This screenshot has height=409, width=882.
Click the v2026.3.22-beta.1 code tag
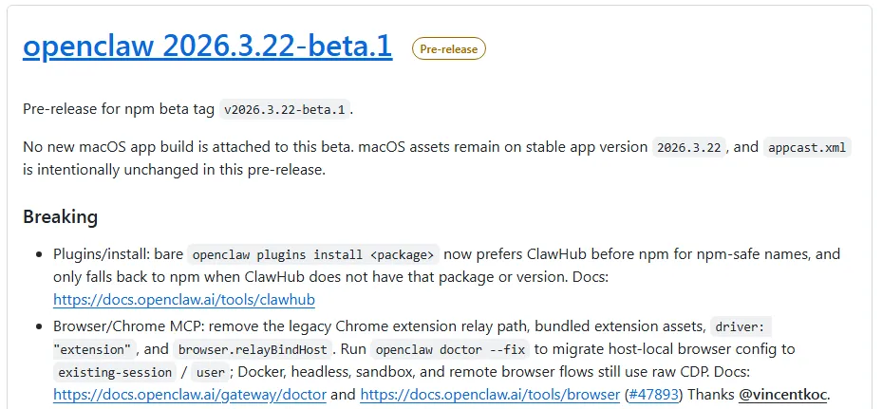[285, 109]
